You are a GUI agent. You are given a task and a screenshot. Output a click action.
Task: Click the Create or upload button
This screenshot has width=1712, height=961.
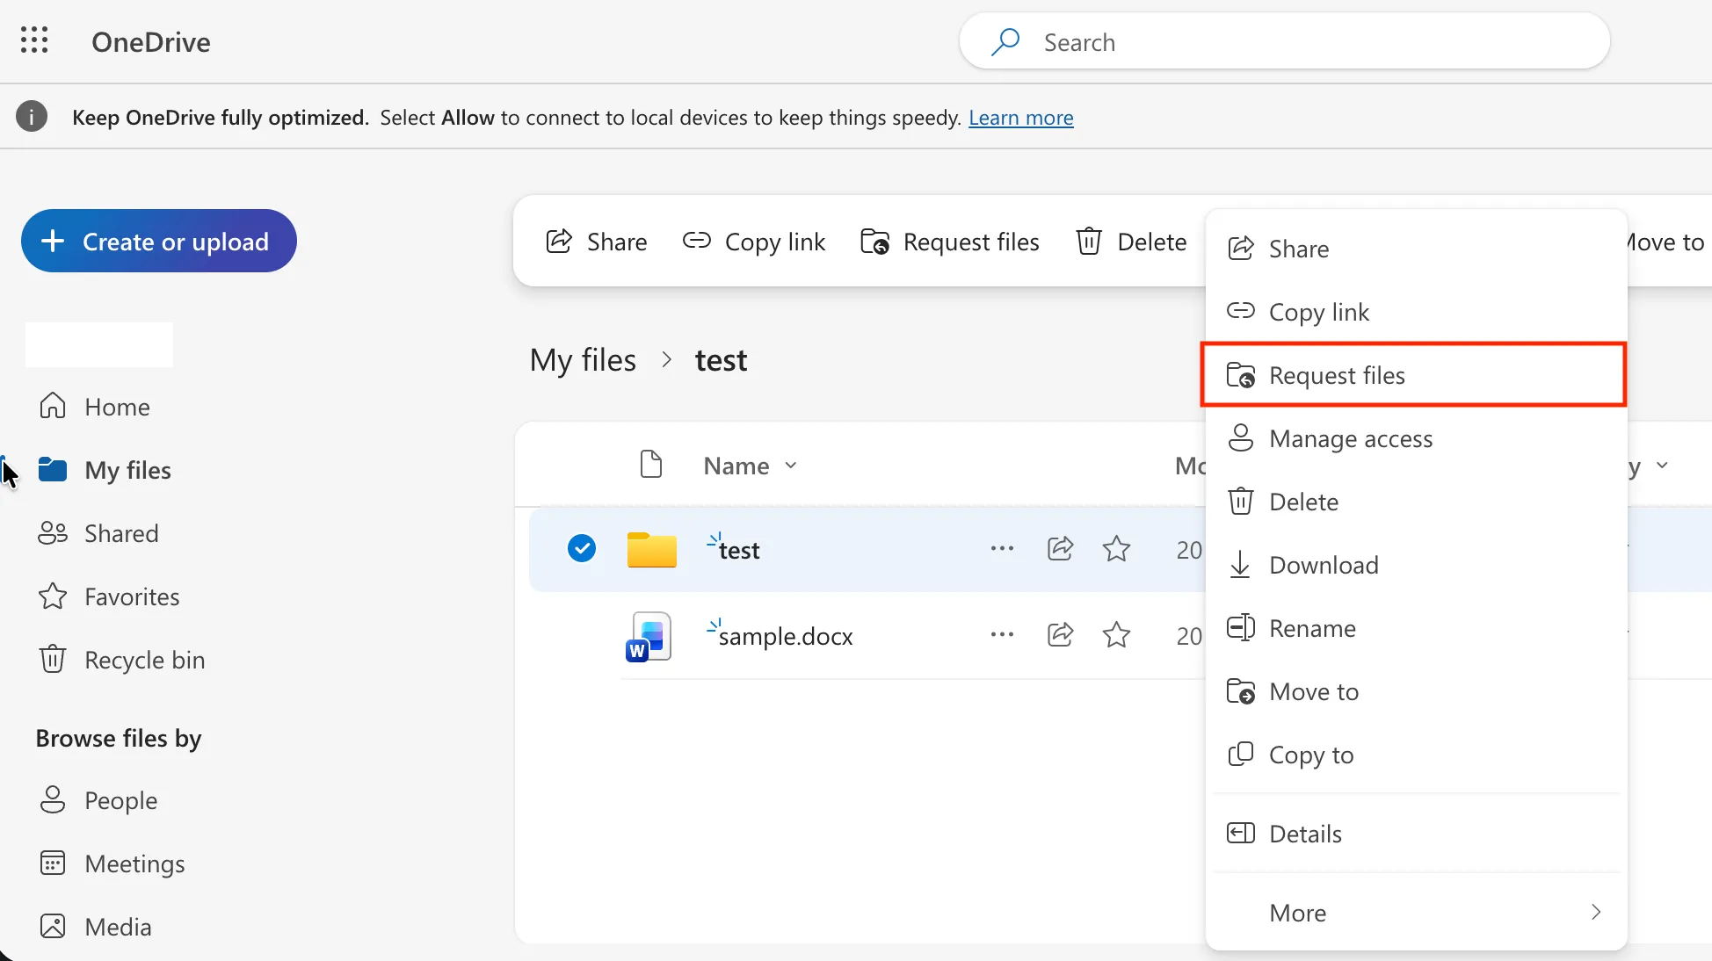coord(158,241)
